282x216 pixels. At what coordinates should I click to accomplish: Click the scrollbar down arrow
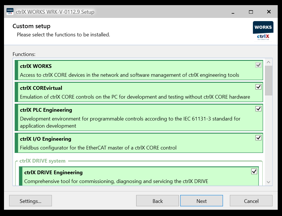pos(269,182)
